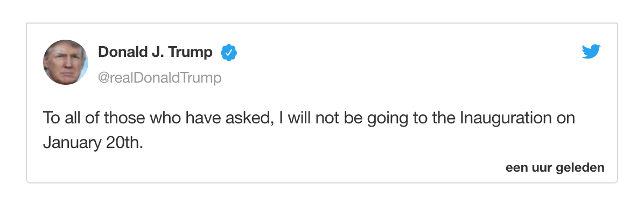This screenshot has height=206, width=644.
Task: Click the blue verified checkmark badge
Action: pos(229,53)
